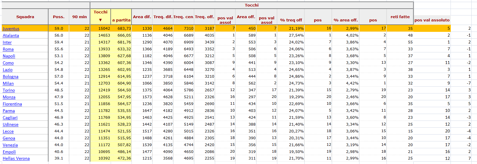Select Inter reti fatte cell 55
Image resolution: width=477 pixels, height=164 pixels.
click(400, 42)
